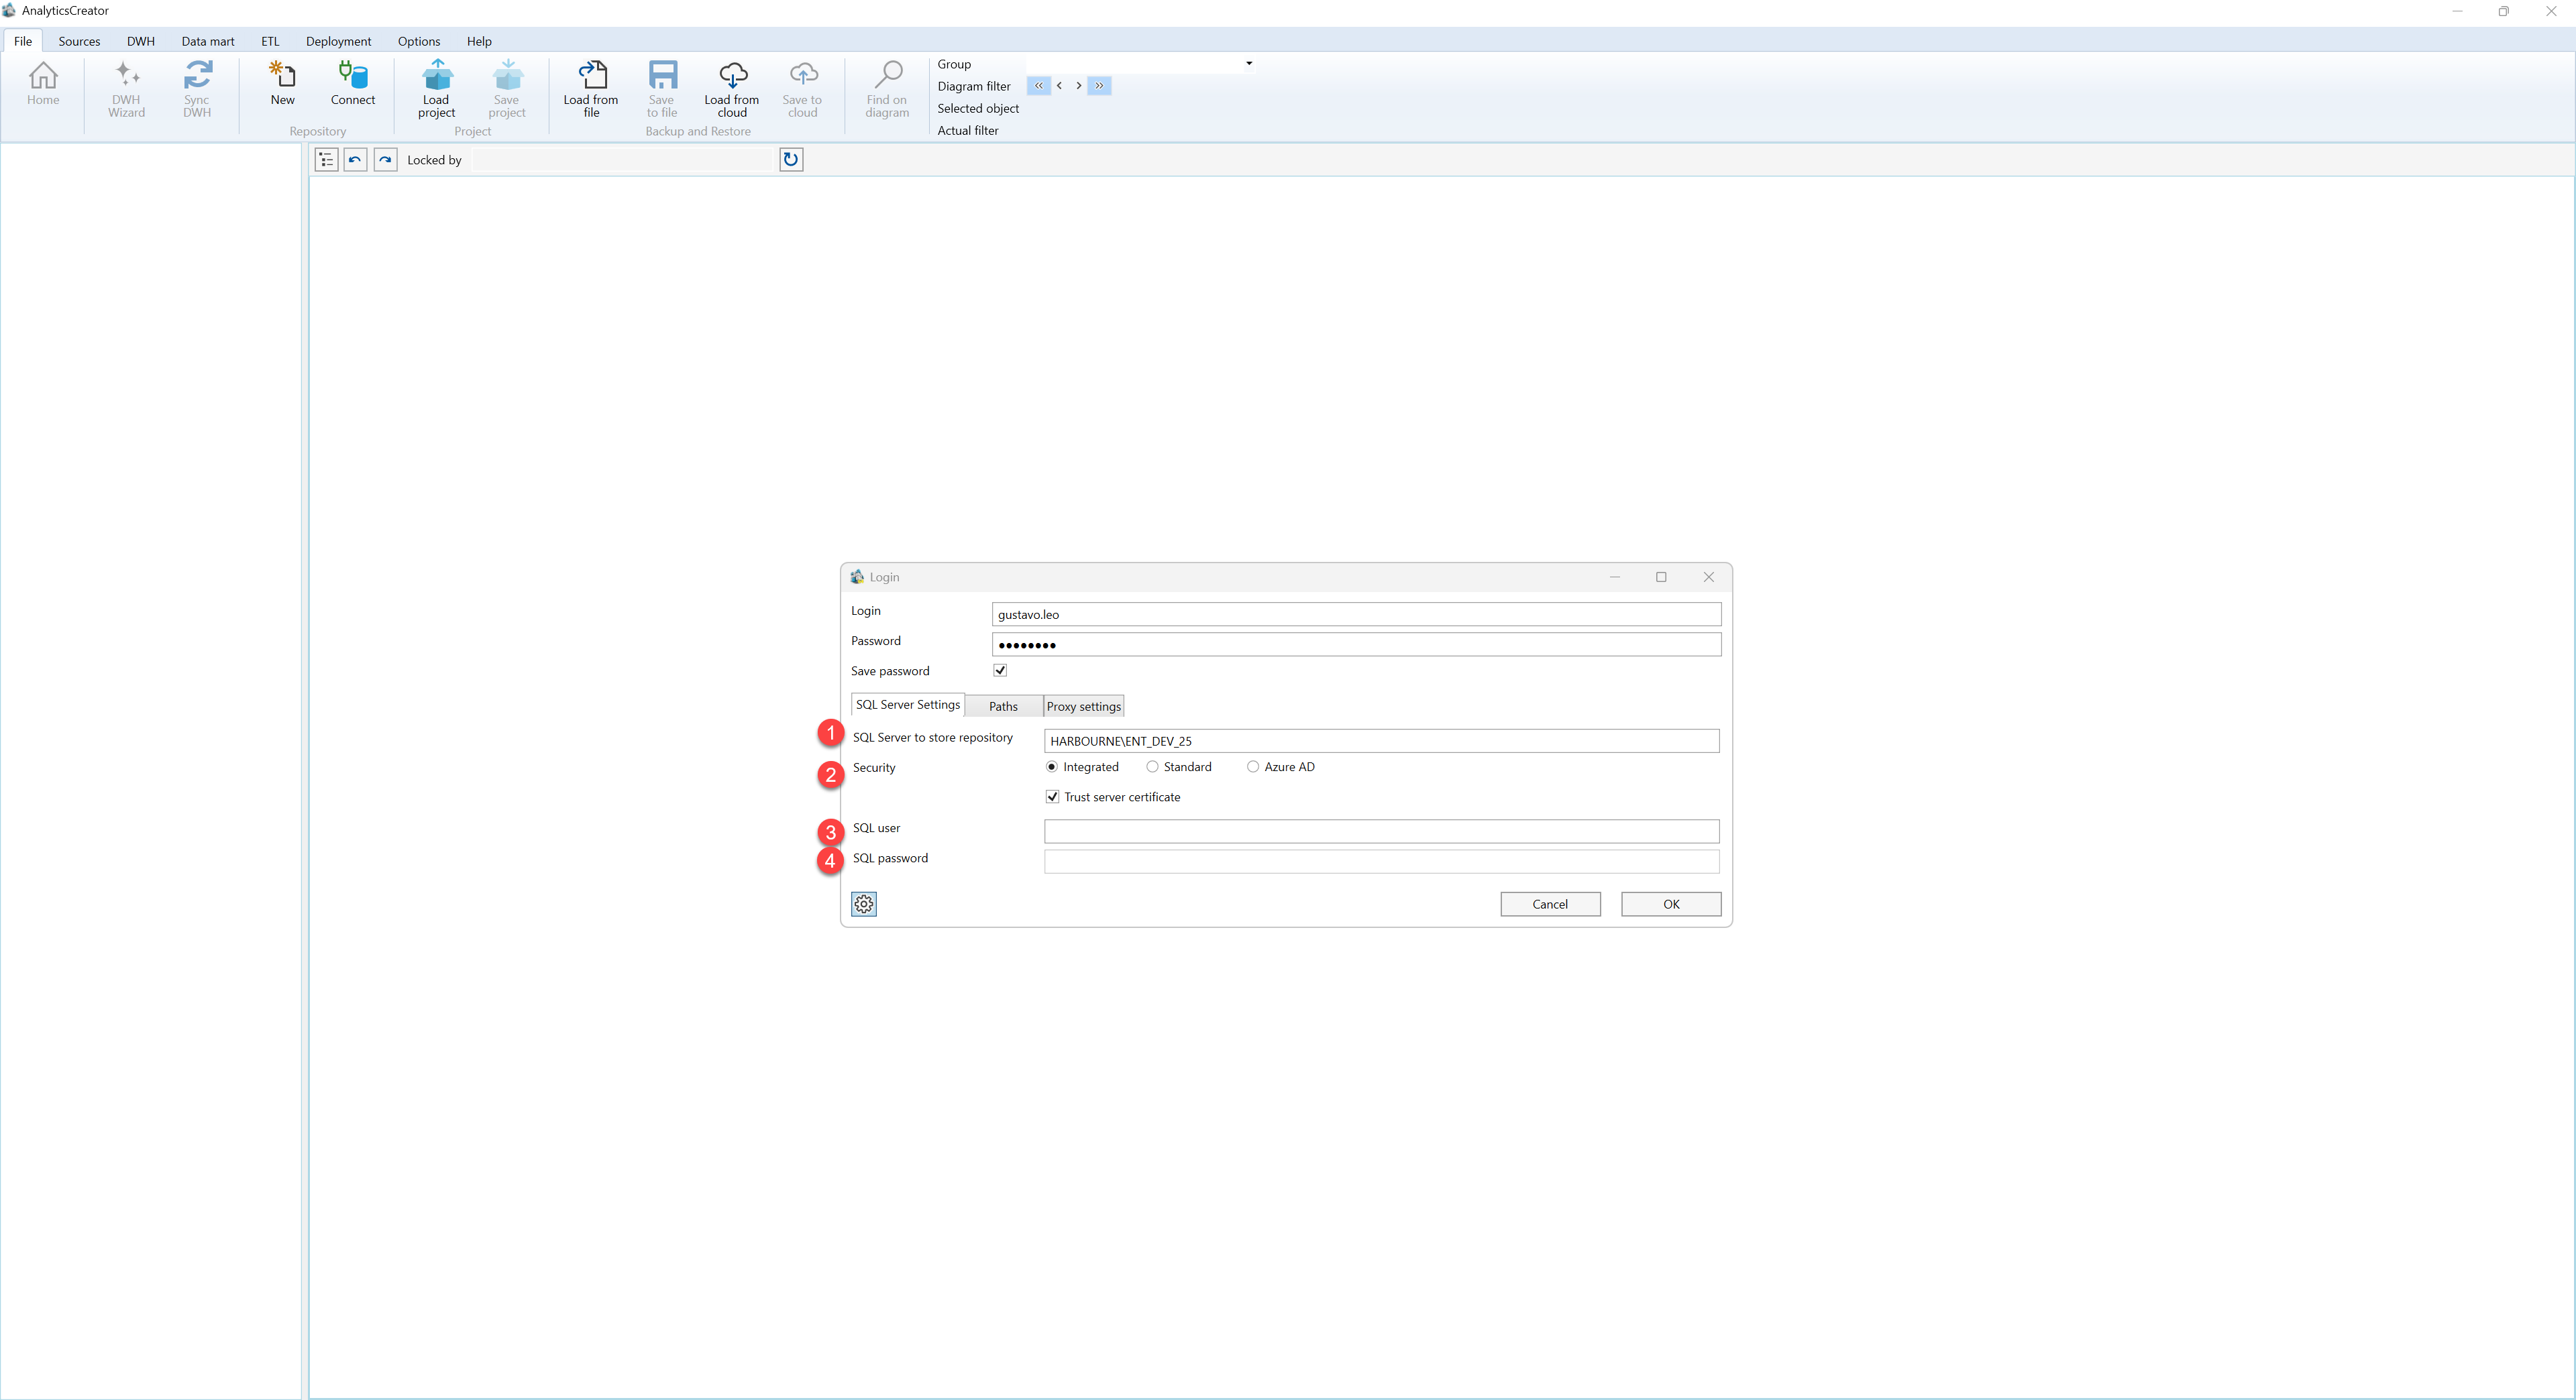Open the File ribbon tab
Screen dimensions: 2576x1400
pyautogui.click(x=23, y=41)
